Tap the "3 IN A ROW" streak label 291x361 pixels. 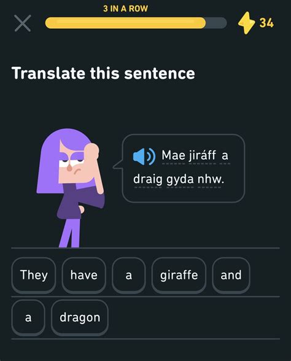[125, 9]
